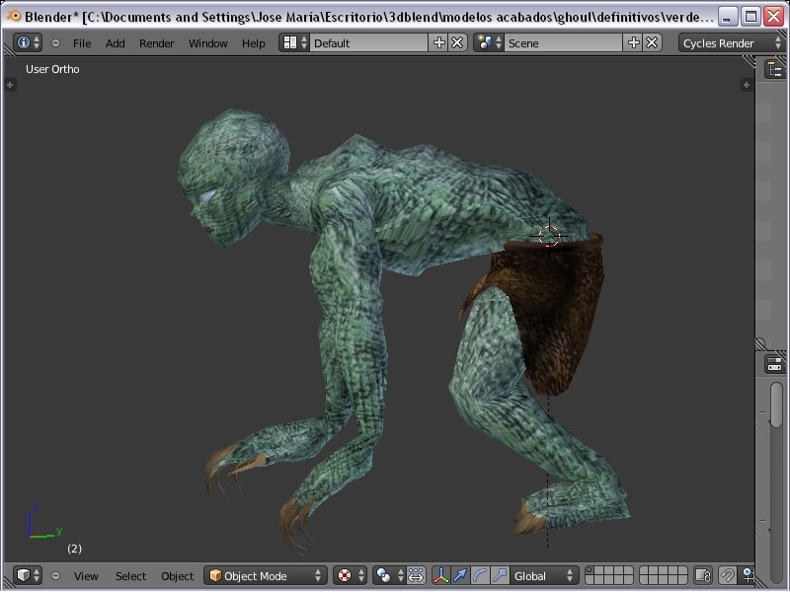The width and height of the screenshot is (790, 592).
Task: Click the pivot point selector icon
Action: click(384, 575)
